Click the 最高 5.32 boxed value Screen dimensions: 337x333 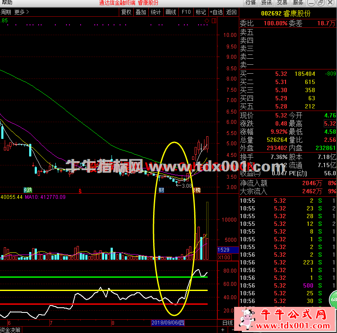[330, 123]
